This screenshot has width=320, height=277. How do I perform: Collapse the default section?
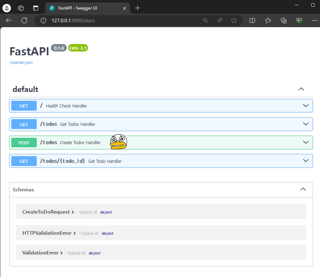click(x=301, y=89)
